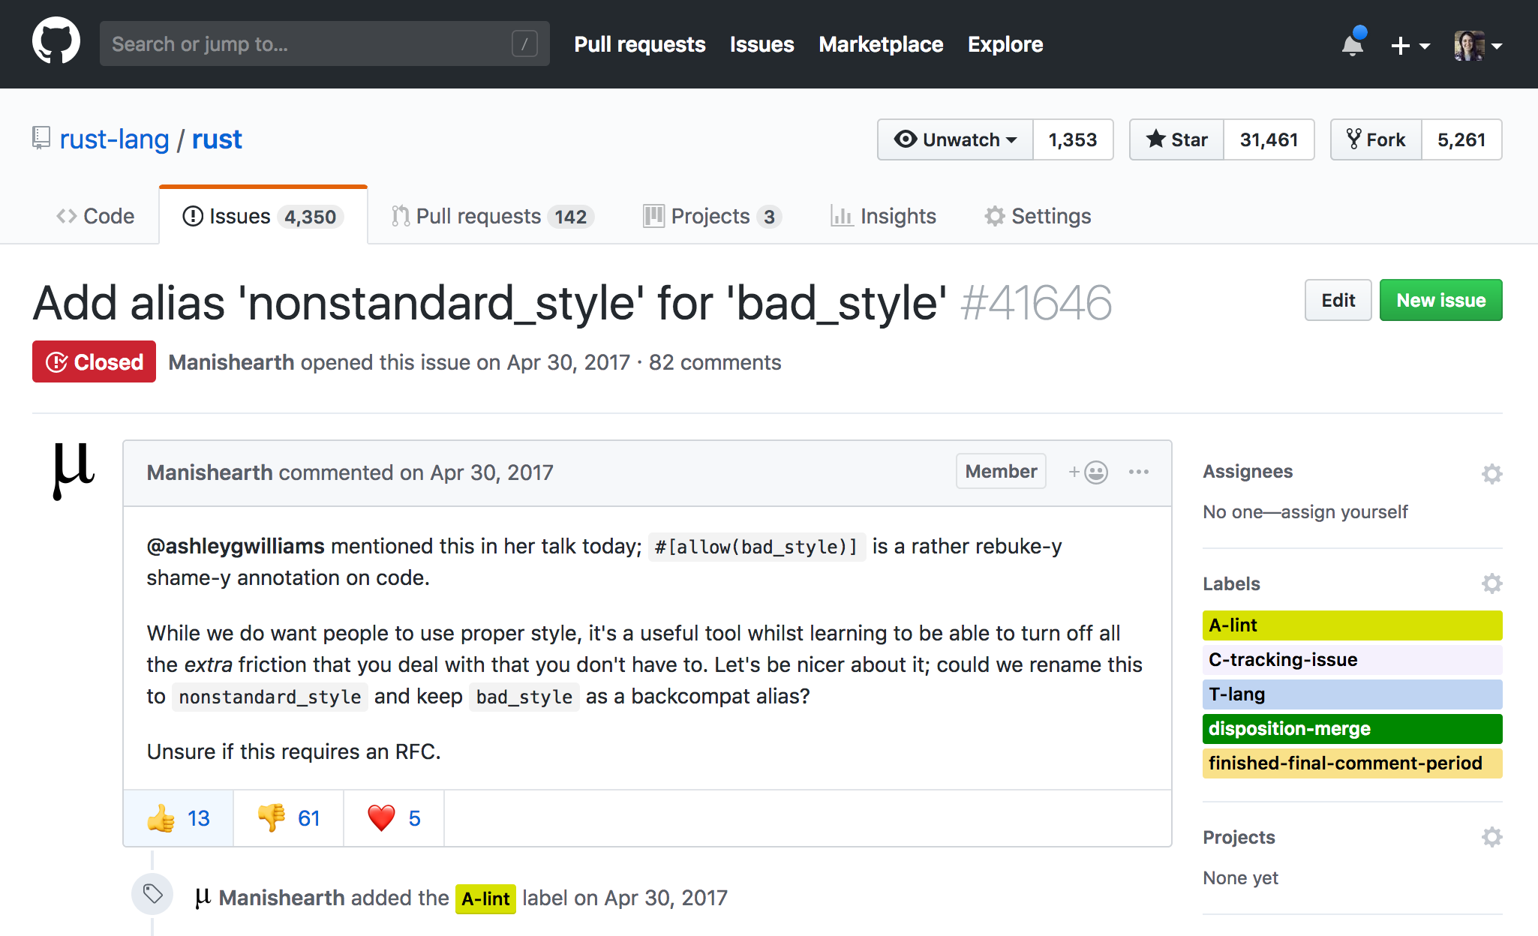Viewport: 1538px width, 936px height.
Task: Star the repository
Action: click(x=1176, y=139)
